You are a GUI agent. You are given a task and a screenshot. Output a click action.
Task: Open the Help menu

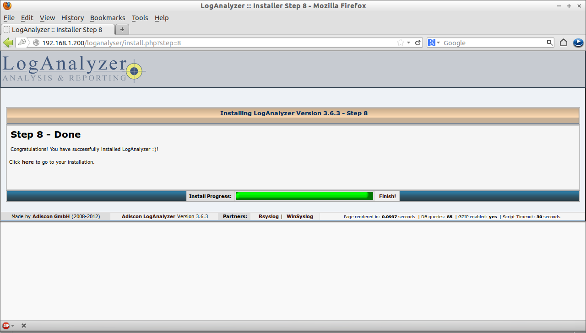[162, 18]
